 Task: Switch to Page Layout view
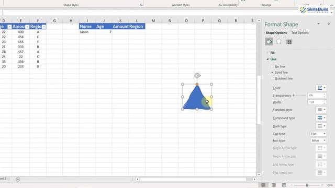click(274, 185)
